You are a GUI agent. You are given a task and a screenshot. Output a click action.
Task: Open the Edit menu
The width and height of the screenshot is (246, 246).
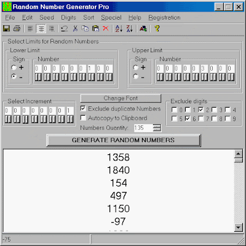pyautogui.click(x=27, y=18)
